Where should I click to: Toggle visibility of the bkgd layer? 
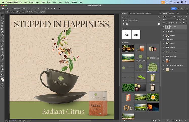[164, 69]
